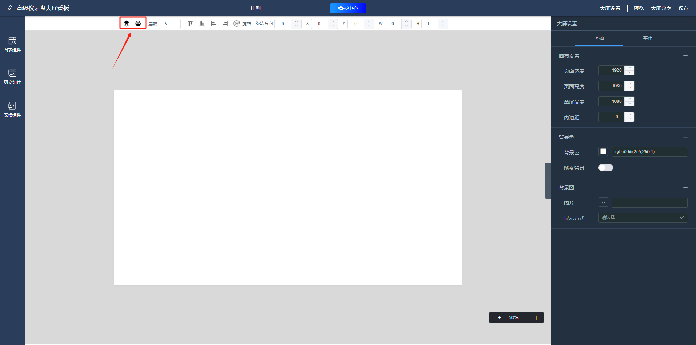The width and height of the screenshot is (696, 345).
Task: Click 大屏分享 to share
Action: [x=661, y=8]
